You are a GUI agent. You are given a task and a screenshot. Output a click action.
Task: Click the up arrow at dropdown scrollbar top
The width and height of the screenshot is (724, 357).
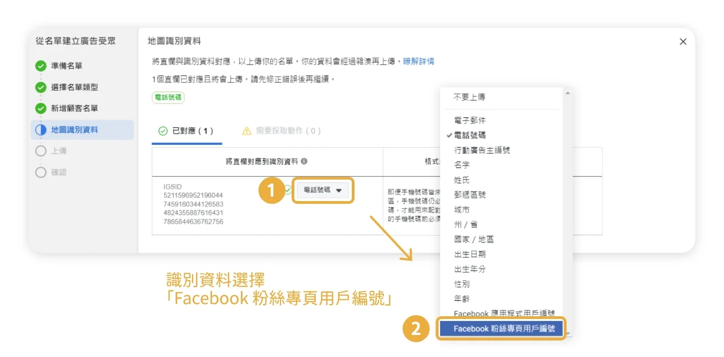(568, 93)
